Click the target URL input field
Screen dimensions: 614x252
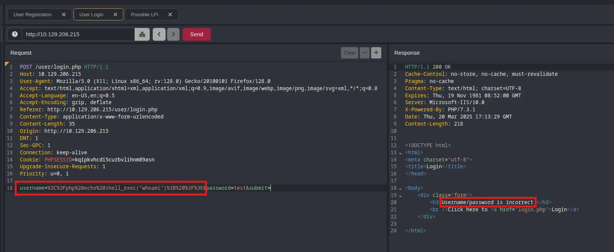(78, 34)
